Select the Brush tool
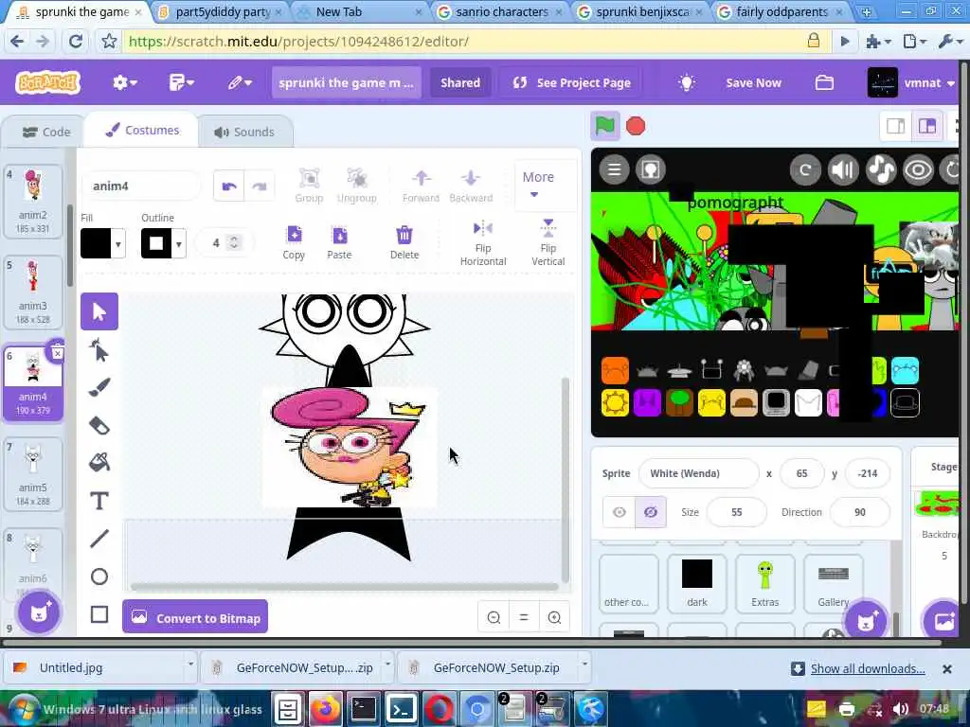Viewport: 970px width, 727px height. pos(99,387)
